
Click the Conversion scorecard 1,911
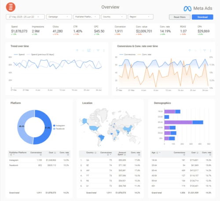point(119,31)
